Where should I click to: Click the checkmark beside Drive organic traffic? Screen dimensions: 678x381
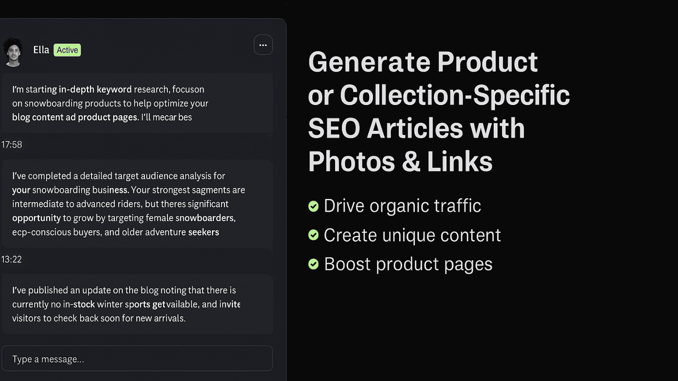point(314,206)
